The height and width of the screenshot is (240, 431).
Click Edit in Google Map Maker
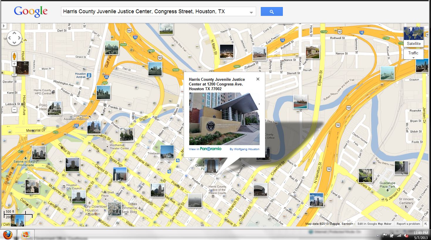(x=374, y=224)
